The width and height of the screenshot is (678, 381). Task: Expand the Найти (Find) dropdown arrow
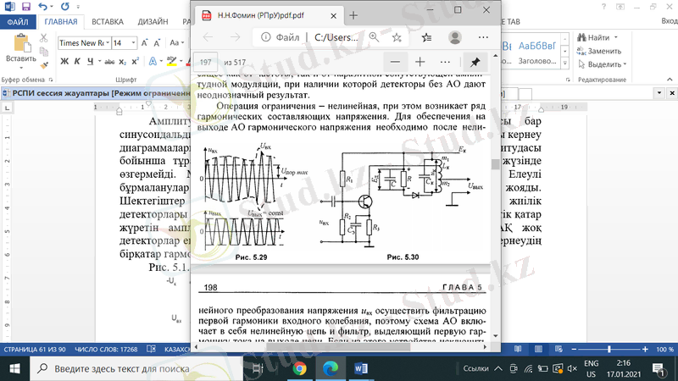(615, 37)
